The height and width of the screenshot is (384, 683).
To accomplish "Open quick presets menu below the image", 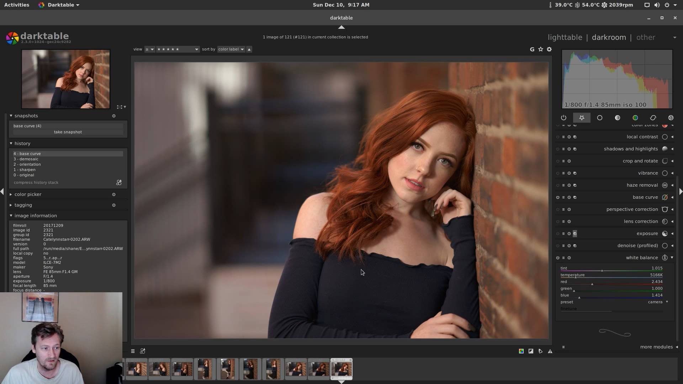I will [133, 351].
